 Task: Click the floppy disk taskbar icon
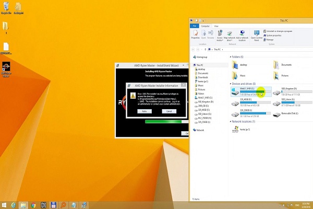click(x=53, y=205)
